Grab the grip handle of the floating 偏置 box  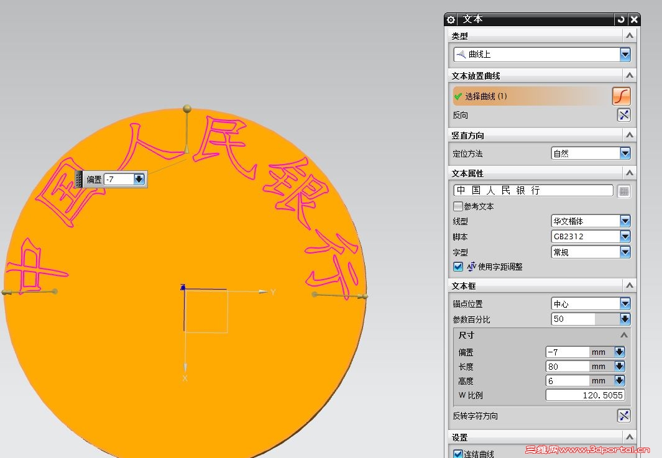(x=79, y=180)
